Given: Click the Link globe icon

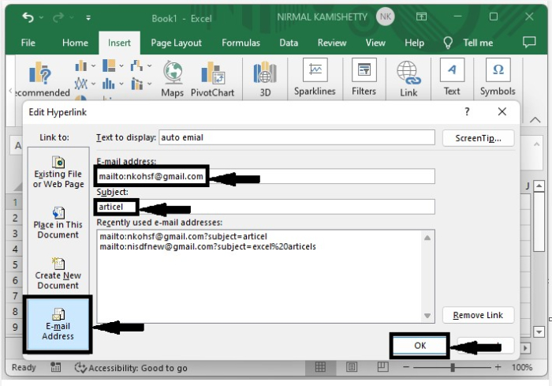Looking at the screenshot, I should (408, 73).
